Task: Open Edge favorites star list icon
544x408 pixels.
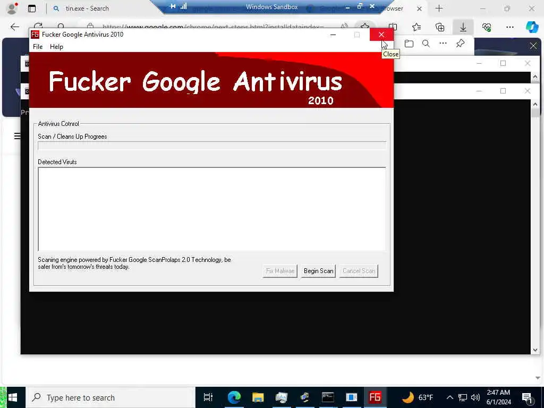Action: [x=416, y=27]
